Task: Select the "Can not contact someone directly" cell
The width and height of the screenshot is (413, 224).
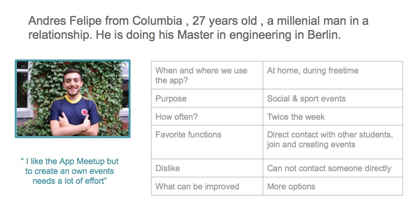Action: coord(332,168)
